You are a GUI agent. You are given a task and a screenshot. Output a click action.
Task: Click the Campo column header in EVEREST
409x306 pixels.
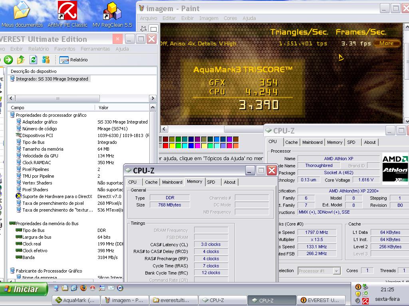tap(52, 108)
